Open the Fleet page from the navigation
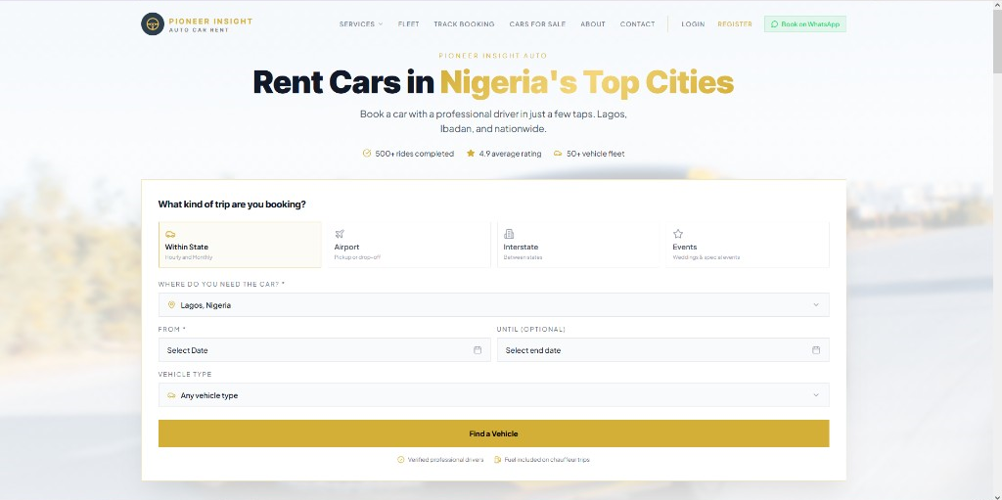Viewport: 1002px width, 500px height. [408, 24]
